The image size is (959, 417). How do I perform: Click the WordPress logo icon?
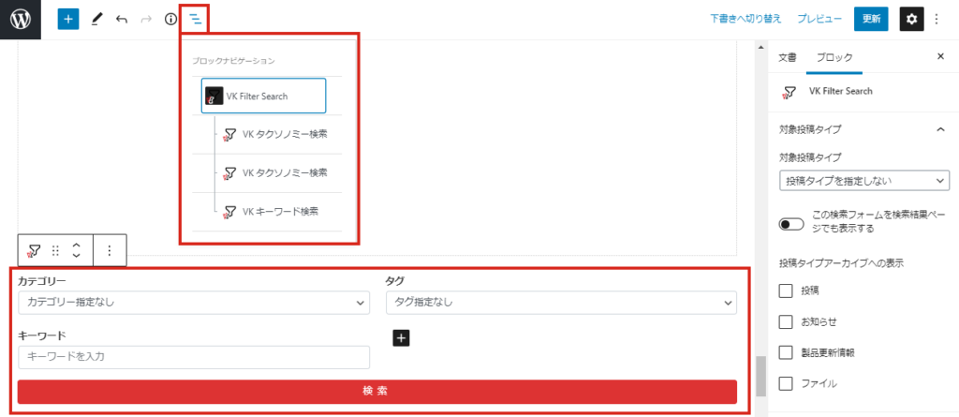tap(21, 20)
